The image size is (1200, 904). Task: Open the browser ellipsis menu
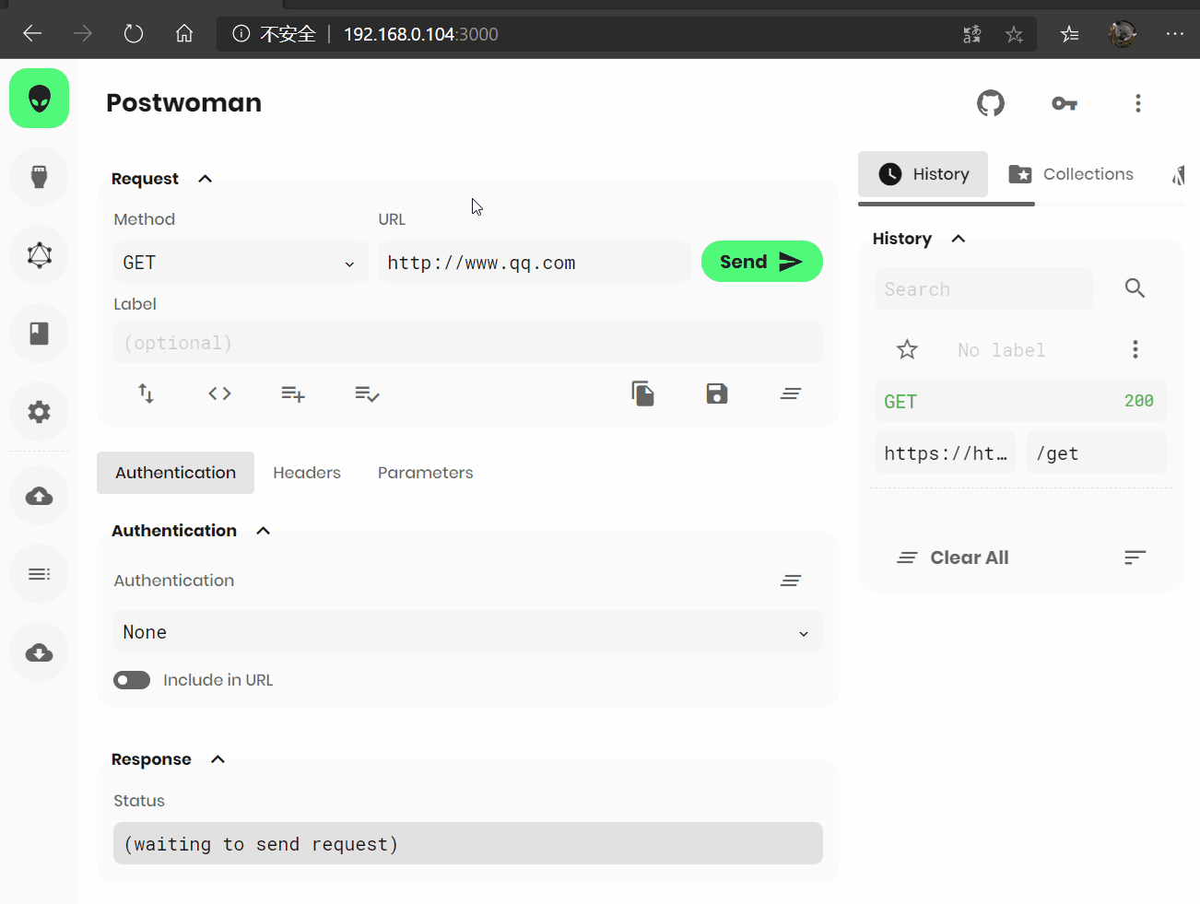pyautogui.click(x=1174, y=34)
